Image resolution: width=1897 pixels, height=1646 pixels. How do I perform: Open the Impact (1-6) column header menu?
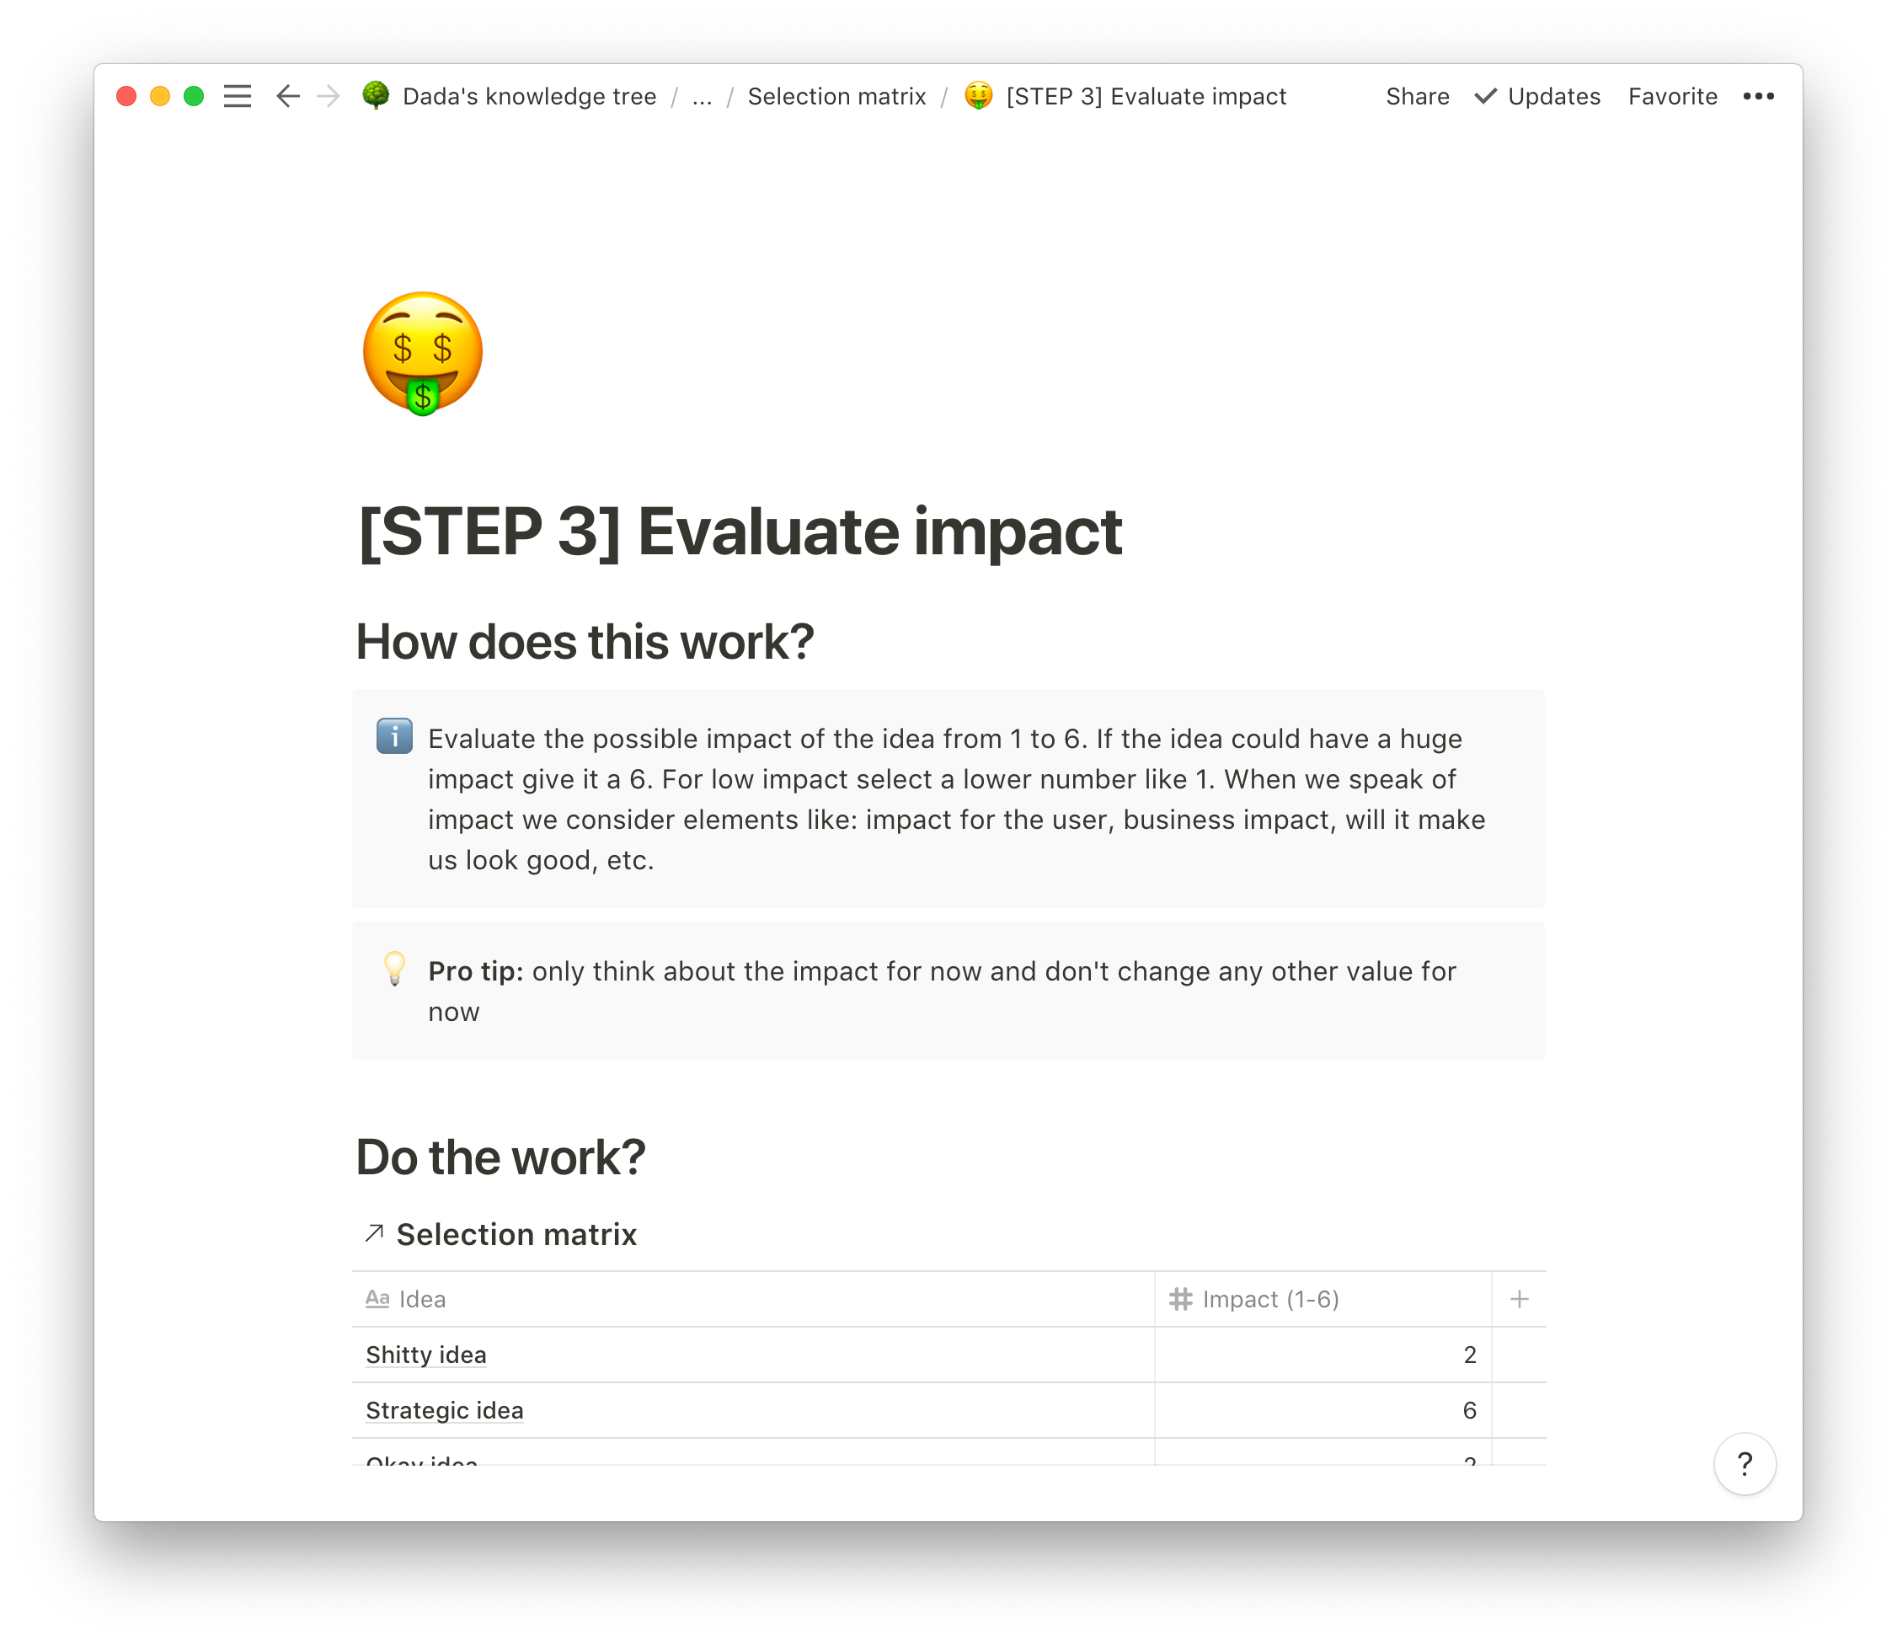click(x=1269, y=1299)
